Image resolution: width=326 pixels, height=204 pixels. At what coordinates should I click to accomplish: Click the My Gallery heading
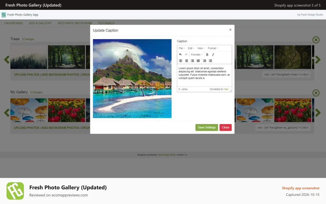click(x=19, y=92)
